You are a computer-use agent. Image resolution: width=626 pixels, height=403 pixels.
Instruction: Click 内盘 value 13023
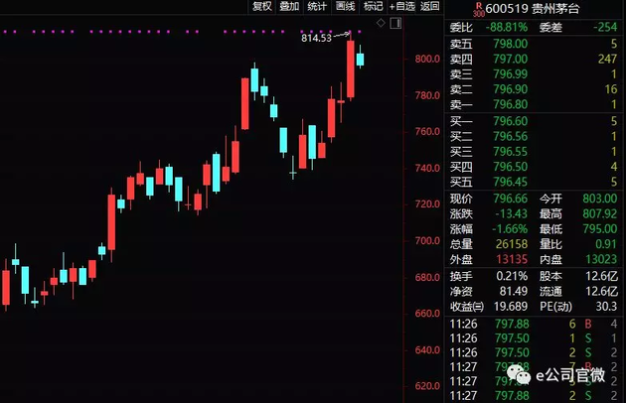[601, 259]
